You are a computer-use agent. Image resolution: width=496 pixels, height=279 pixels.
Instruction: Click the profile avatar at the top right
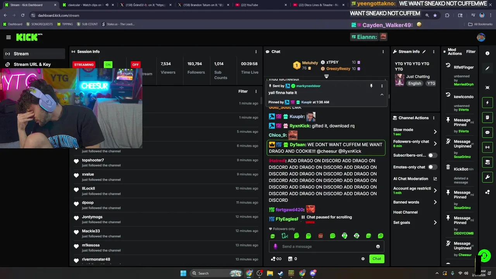coord(481,37)
